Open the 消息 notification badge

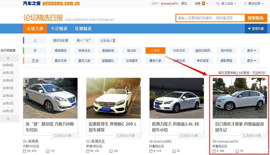[203, 3]
